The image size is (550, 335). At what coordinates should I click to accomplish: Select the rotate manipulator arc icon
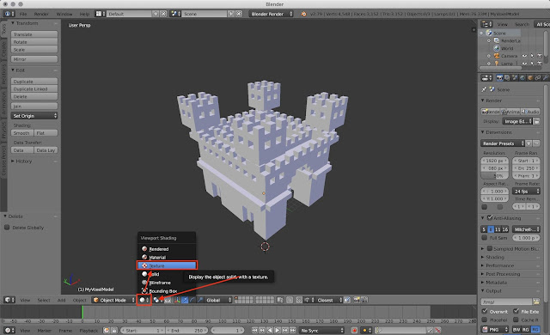192,300
